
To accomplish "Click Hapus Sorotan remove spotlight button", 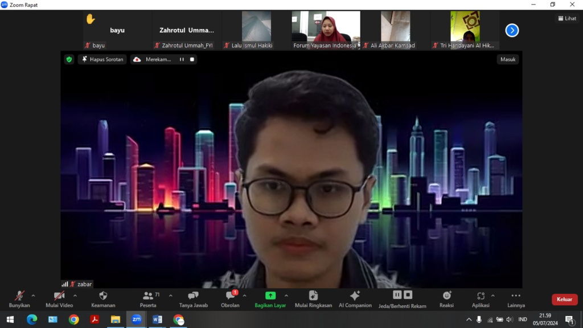I will (x=102, y=59).
